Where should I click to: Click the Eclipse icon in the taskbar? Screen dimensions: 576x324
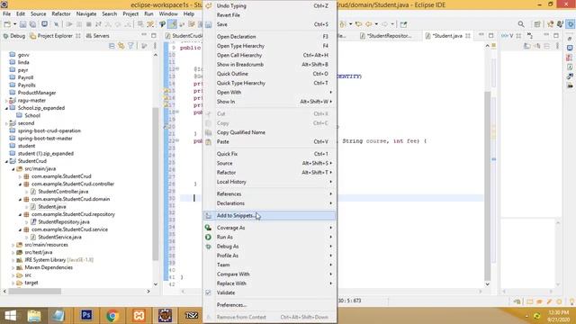click(166, 315)
